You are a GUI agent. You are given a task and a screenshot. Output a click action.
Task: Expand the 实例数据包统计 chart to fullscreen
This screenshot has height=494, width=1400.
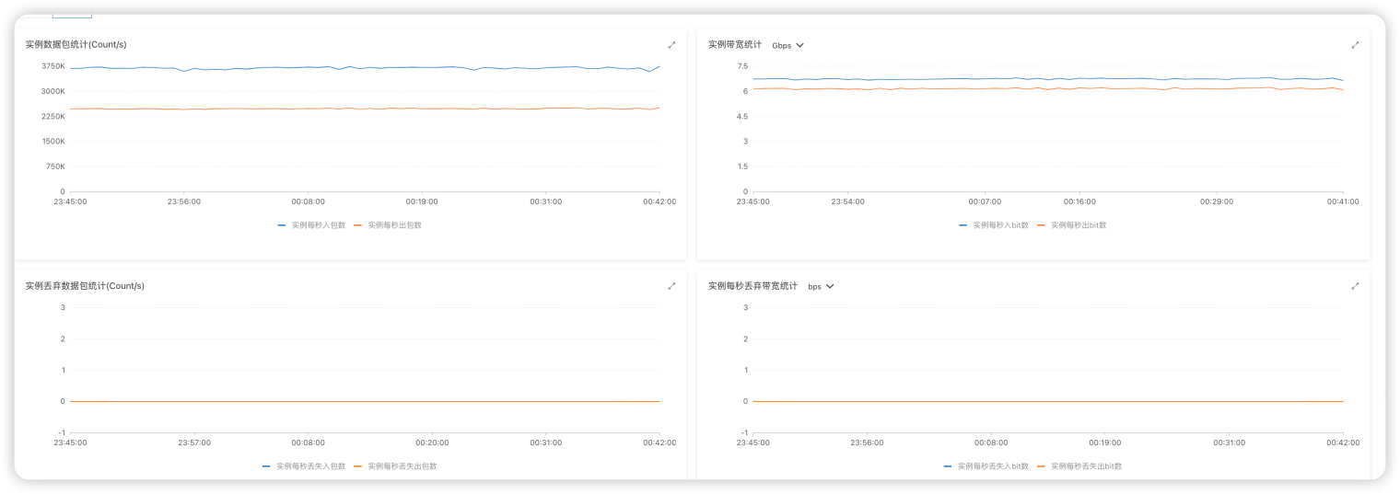coord(671,45)
